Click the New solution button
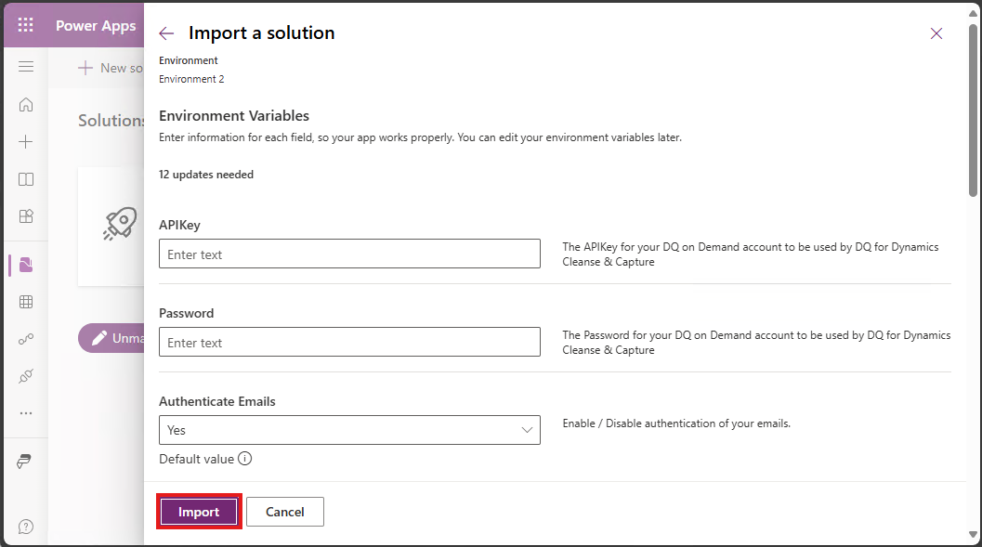Screen dimensions: 982x547 point(111,68)
